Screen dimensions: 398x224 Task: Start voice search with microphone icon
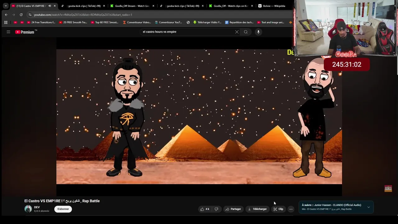pyautogui.click(x=258, y=32)
